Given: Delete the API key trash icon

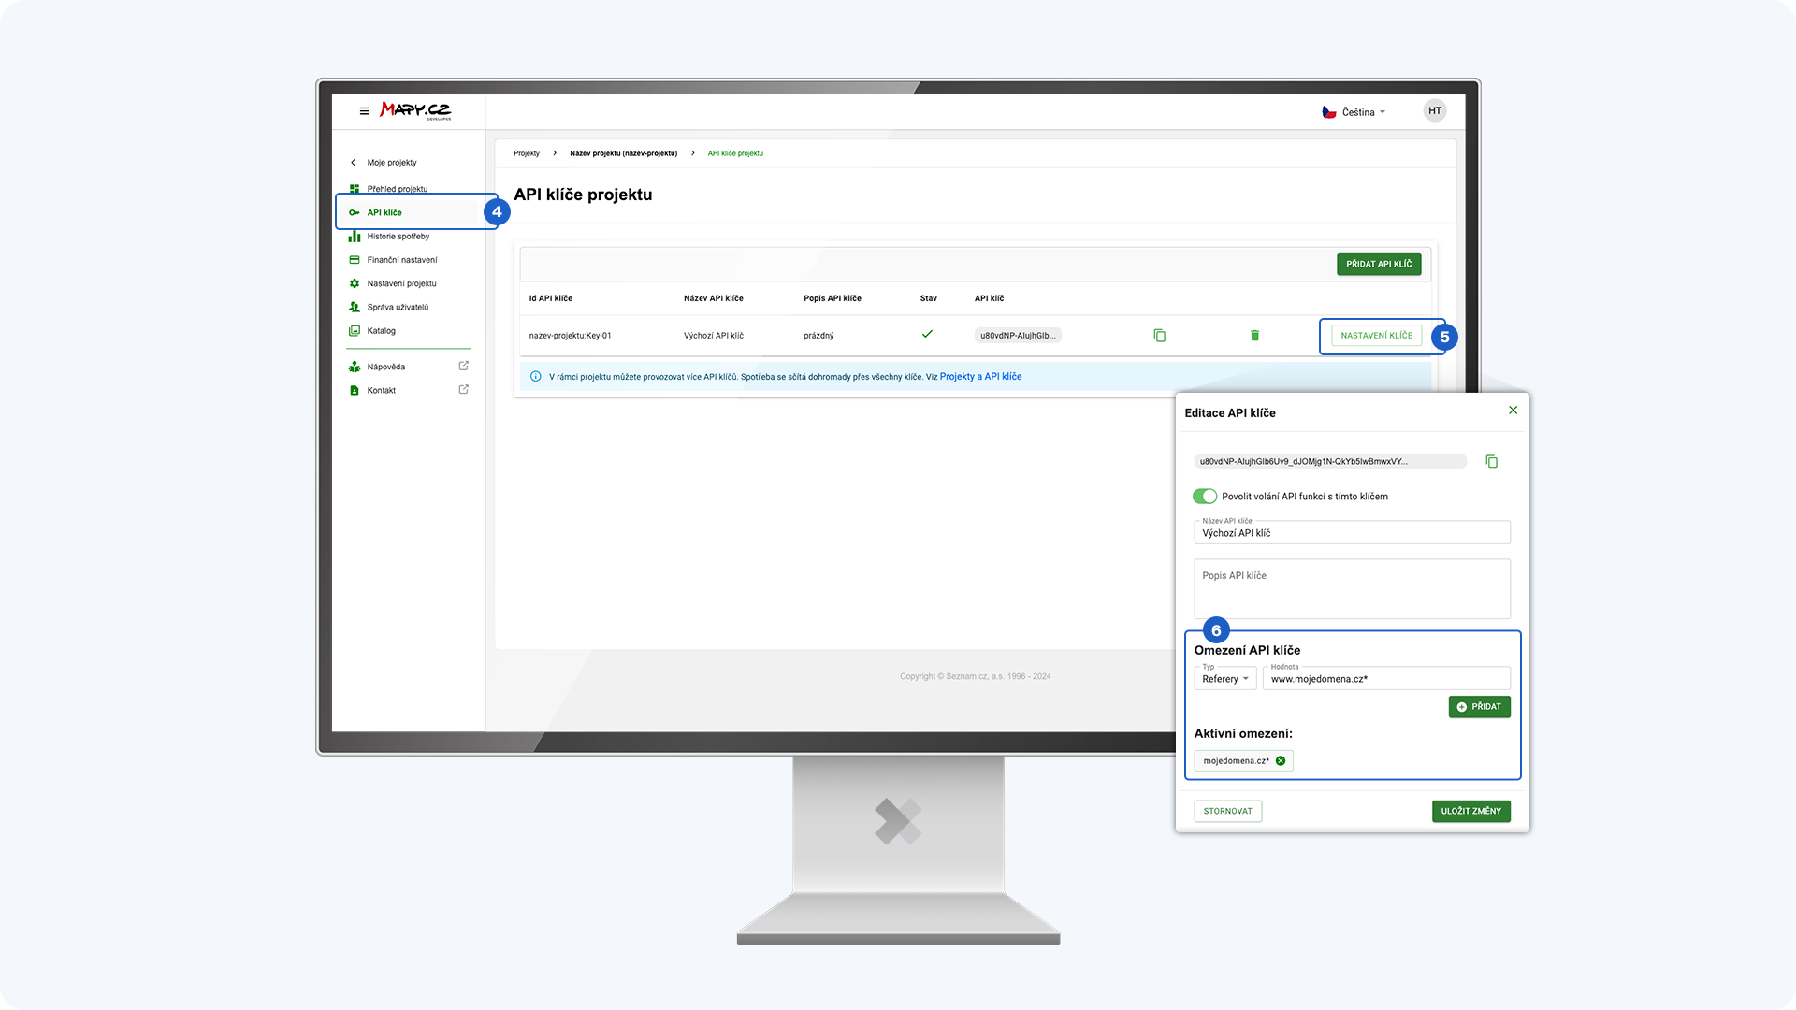Looking at the screenshot, I should coord(1254,336).
